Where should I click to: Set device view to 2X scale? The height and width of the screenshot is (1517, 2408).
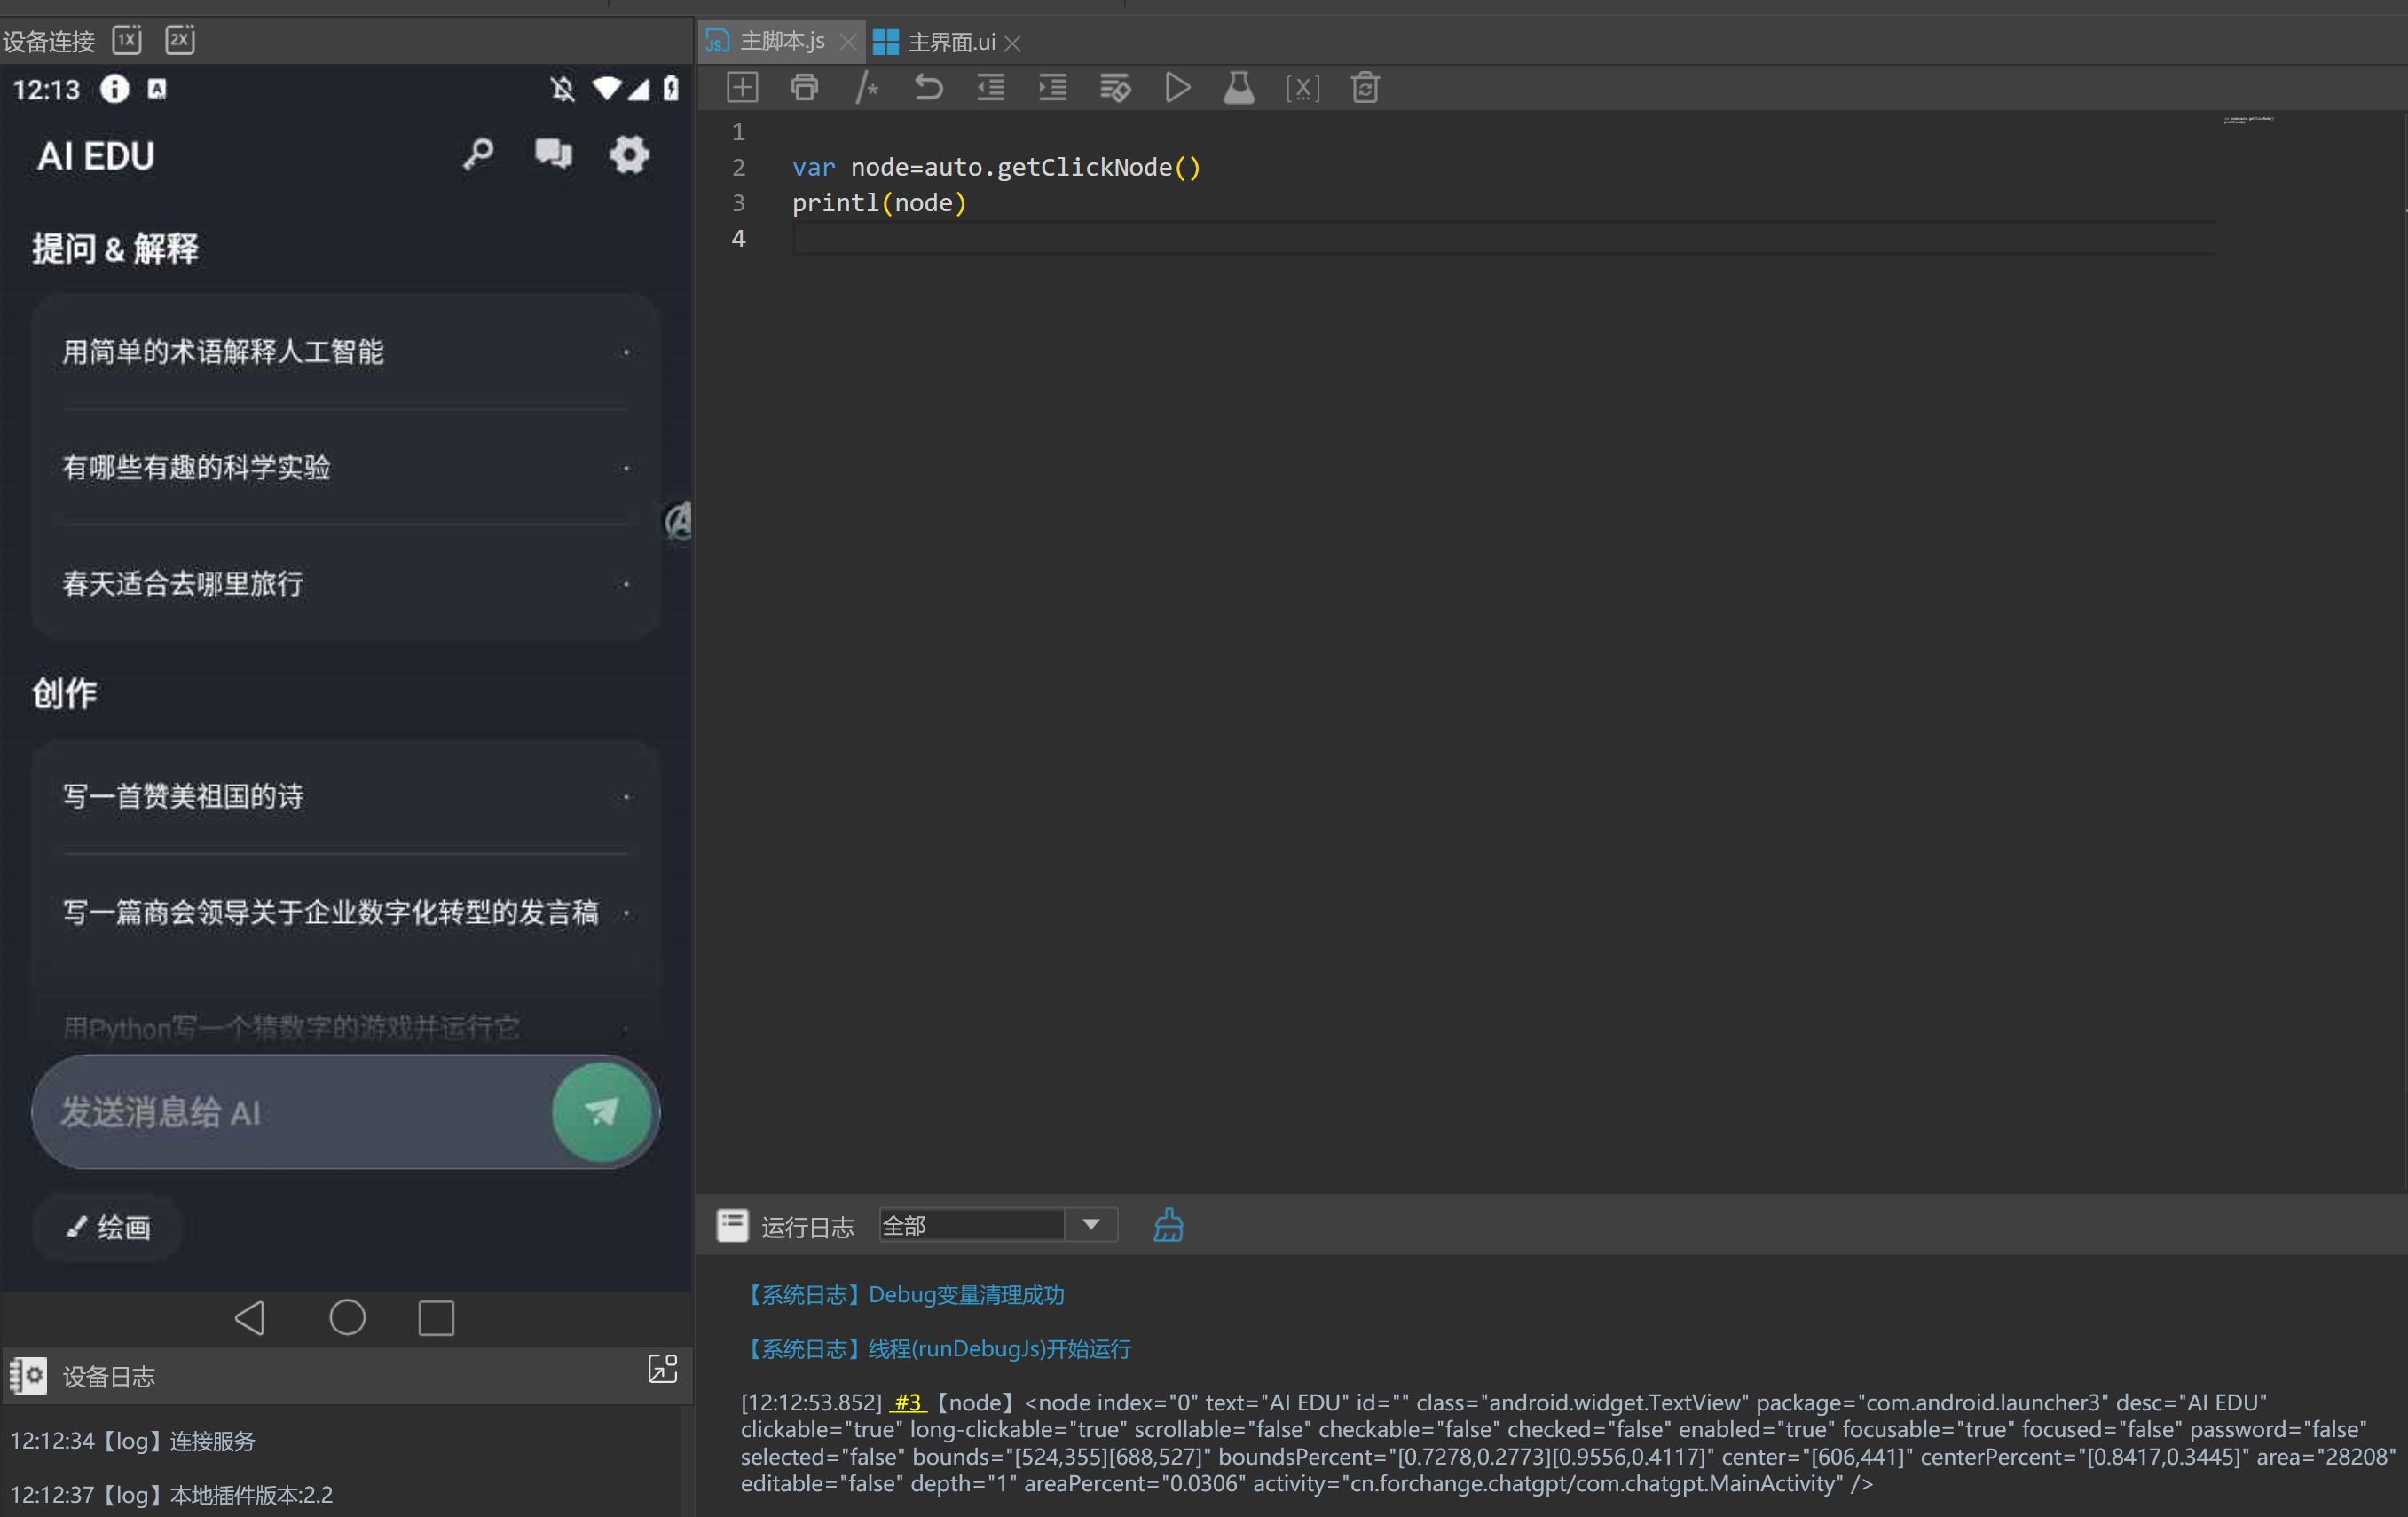[180, 40]
